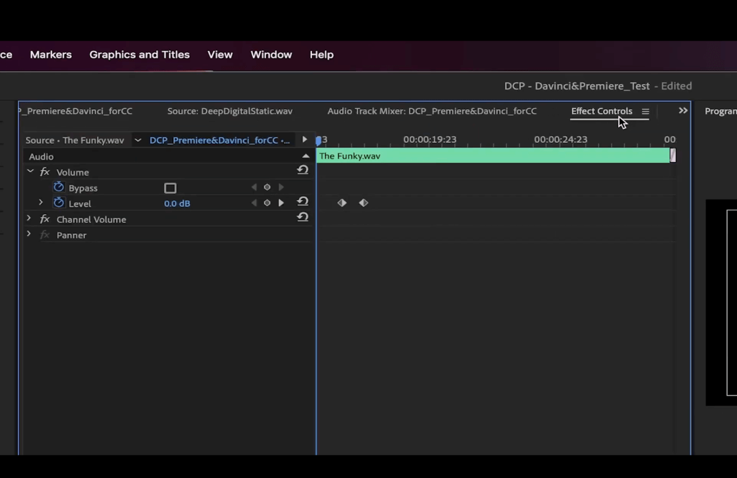
Task: Click the 00:00:19:23 ruler timecode
Action: pyautogui.click(x=430, y=139)
